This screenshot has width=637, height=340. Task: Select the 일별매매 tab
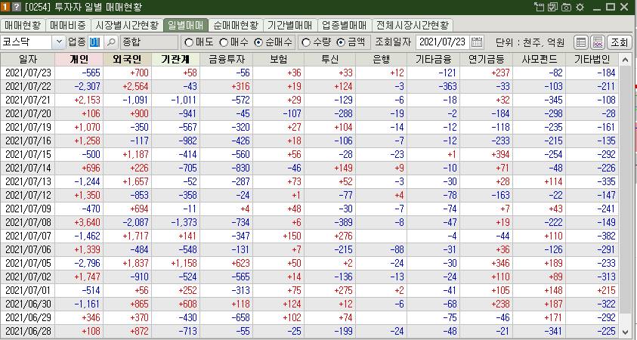(186, 26)
